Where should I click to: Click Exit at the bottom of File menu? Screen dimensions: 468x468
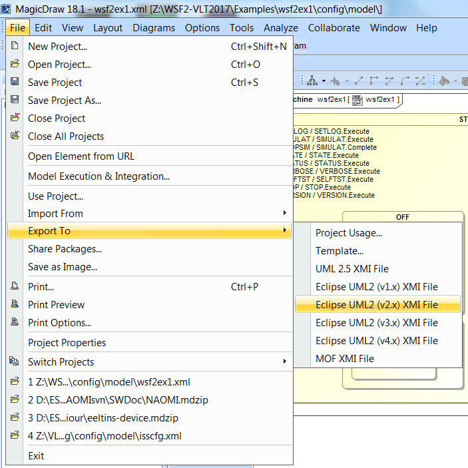point(36,455)
